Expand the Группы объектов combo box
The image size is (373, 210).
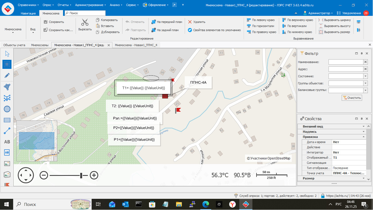(365, 83)
